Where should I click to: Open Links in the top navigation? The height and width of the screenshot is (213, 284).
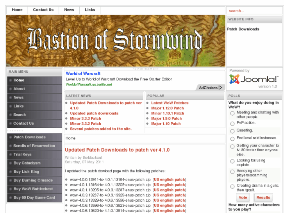[90, 10]
